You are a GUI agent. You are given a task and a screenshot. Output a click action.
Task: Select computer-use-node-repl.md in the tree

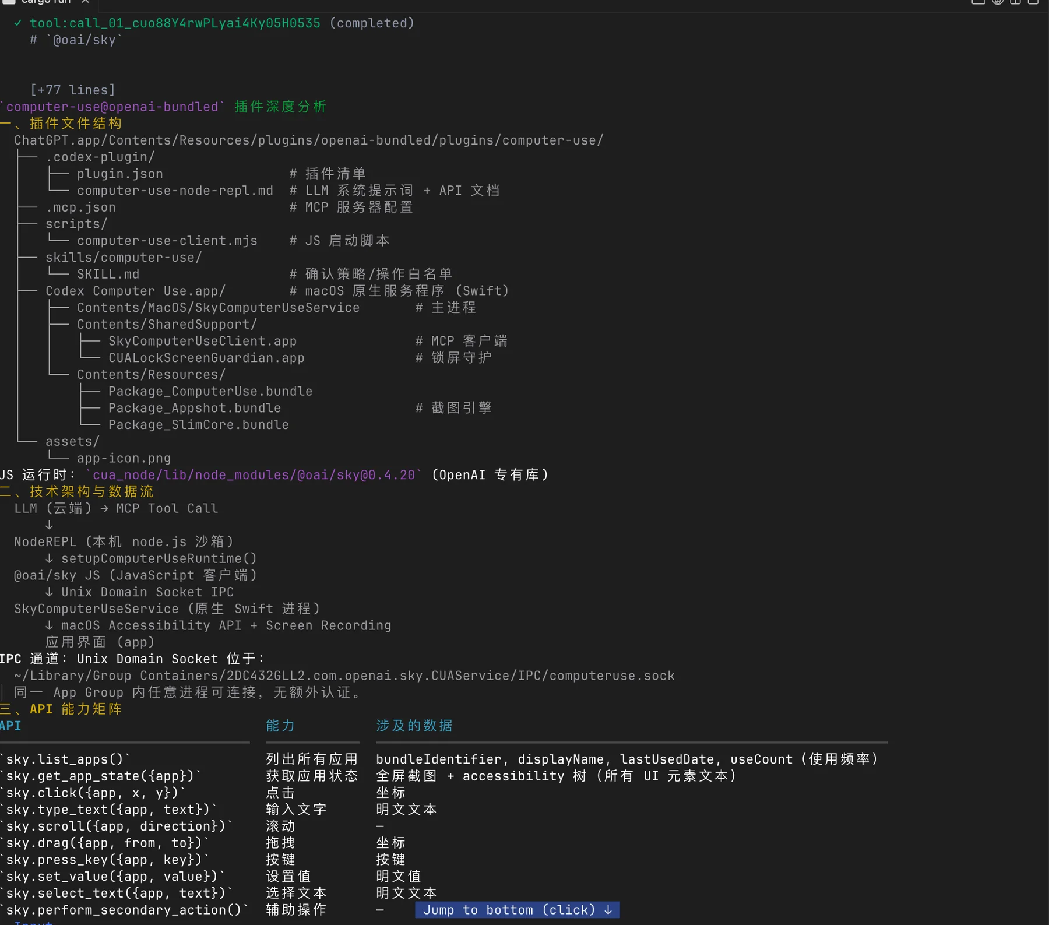pyautogui.click(x=175, y=191)
